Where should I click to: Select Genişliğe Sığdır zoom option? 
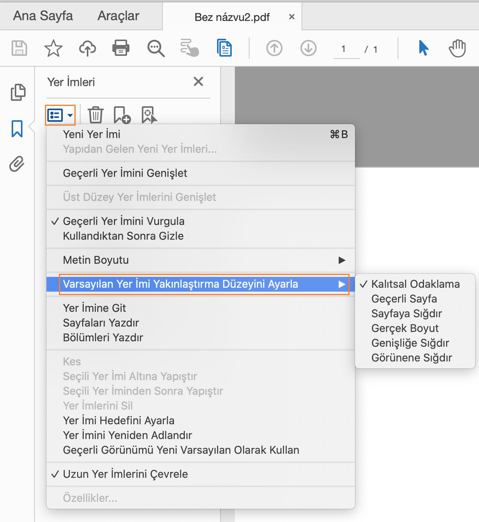[x=415, y=343]
